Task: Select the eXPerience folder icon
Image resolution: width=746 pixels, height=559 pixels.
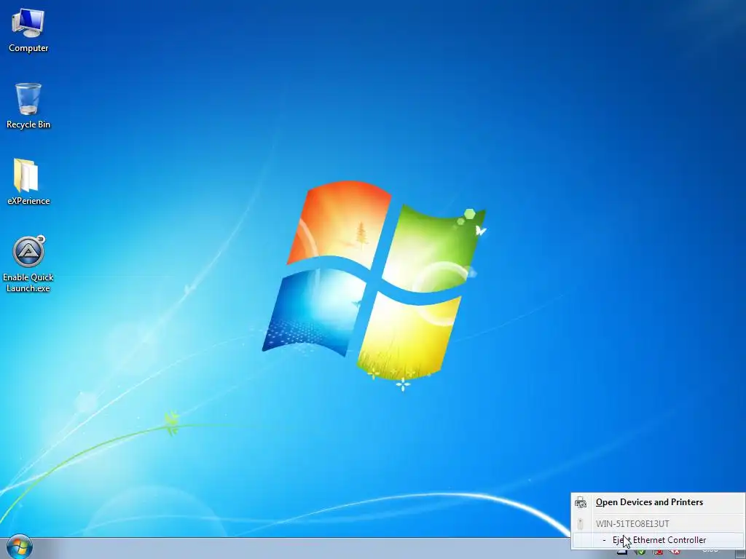Action: (28, 181)
